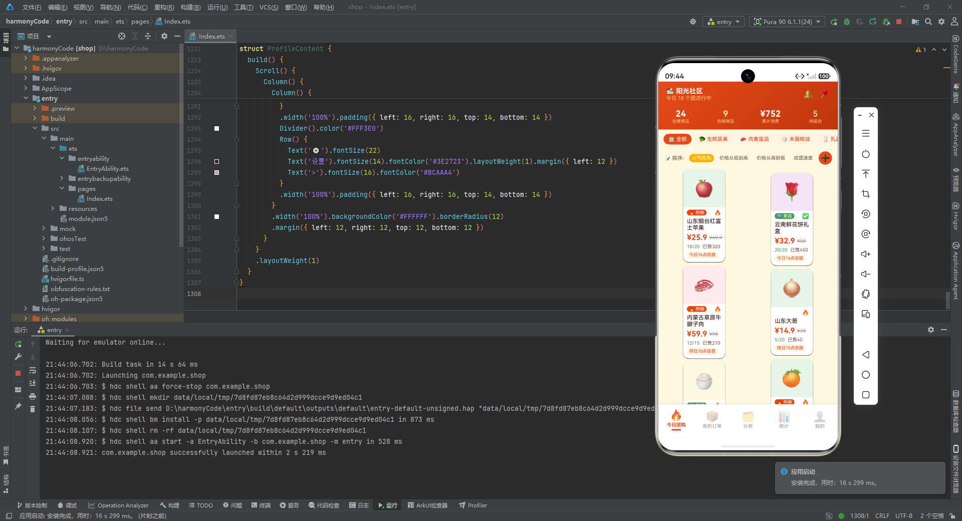
Task: Collapse the entry module folder
Action: click(x=26, y=98)
